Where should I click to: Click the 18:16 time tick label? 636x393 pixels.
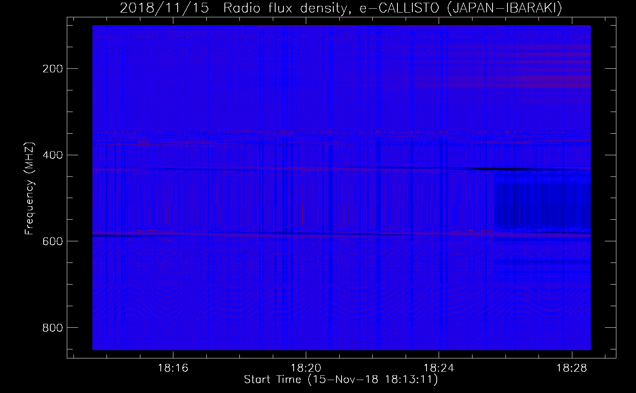173,368
